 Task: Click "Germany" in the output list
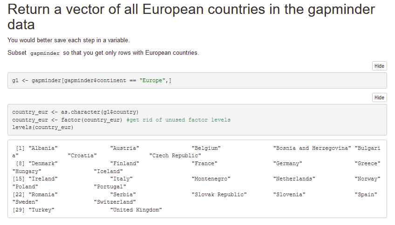click(x=287, y=164)
